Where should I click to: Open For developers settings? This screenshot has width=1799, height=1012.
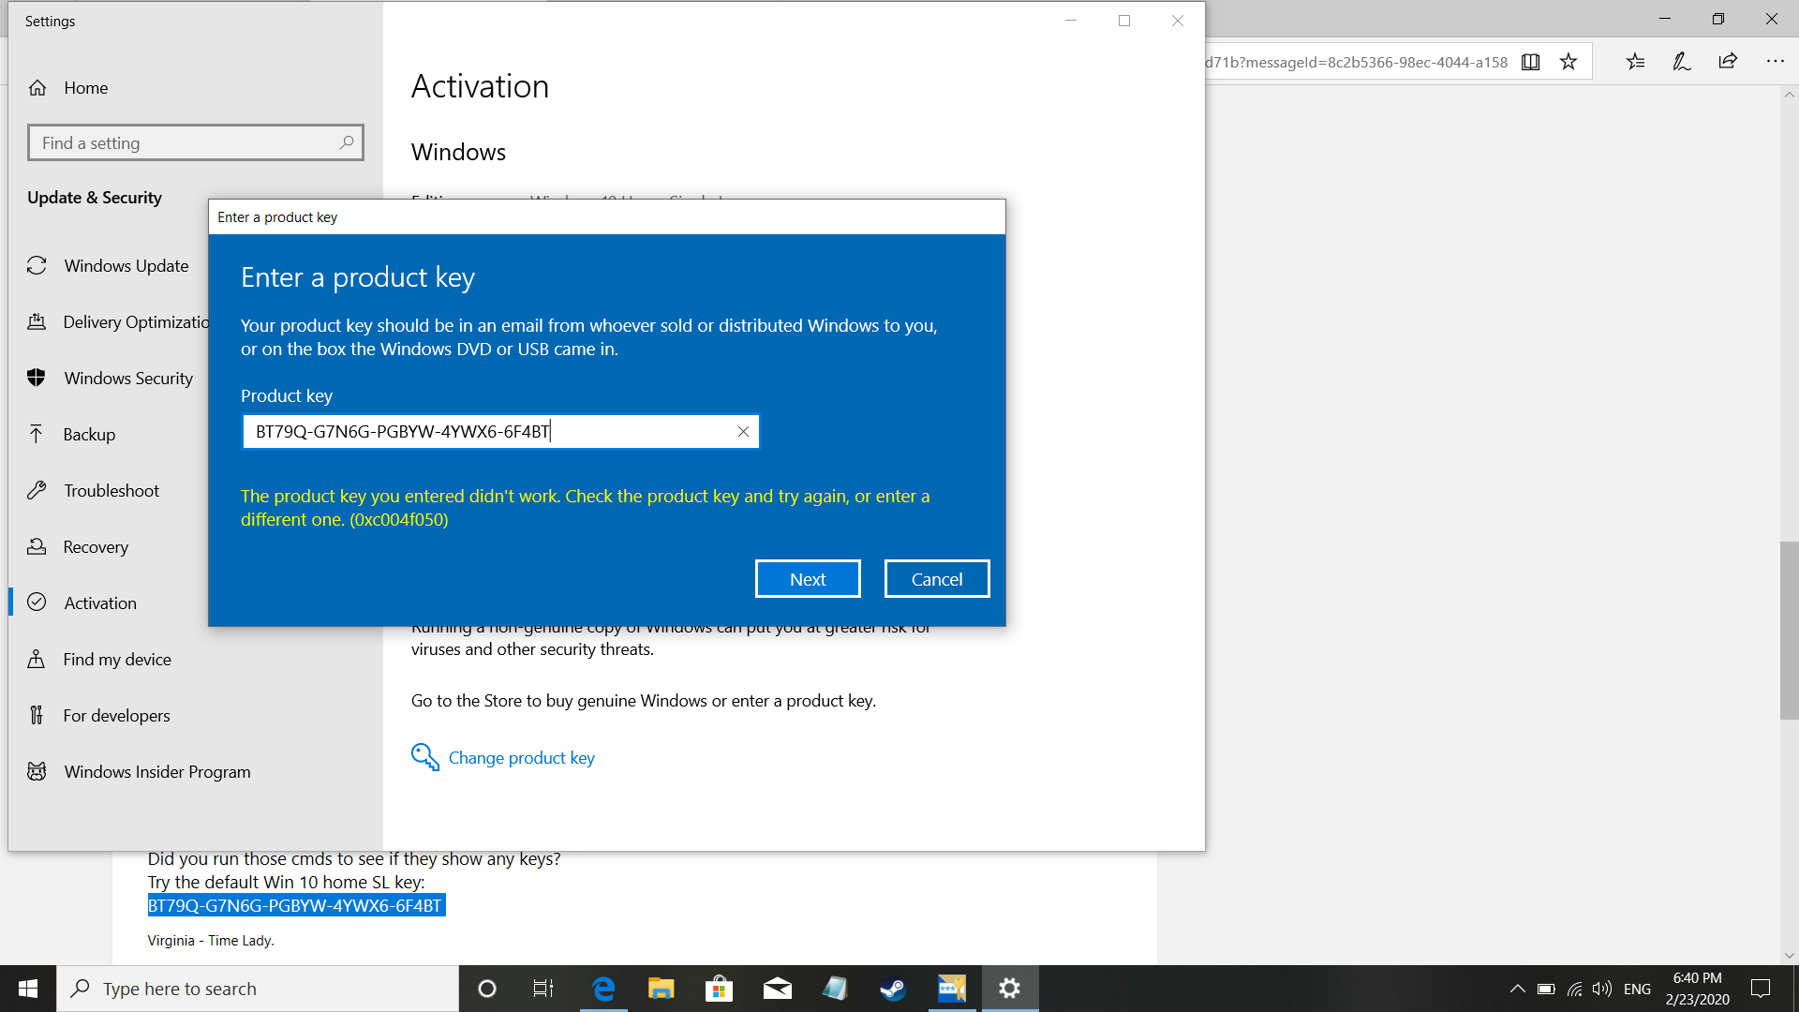[116, 716]
